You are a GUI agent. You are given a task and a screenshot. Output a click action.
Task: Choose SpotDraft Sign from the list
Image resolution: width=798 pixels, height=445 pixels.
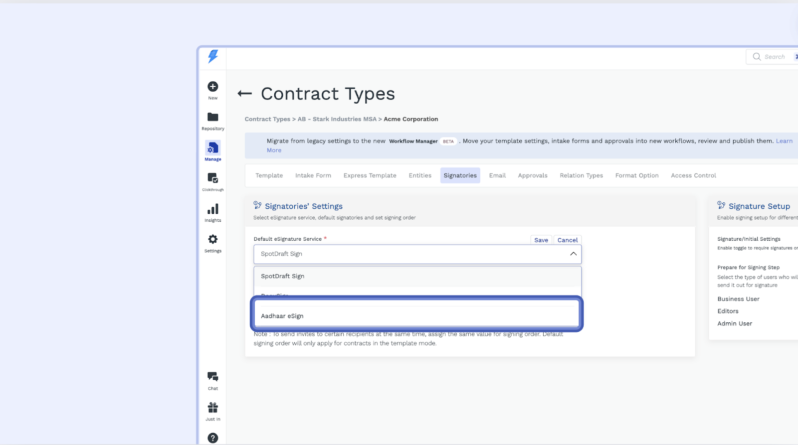pyautogui.click(x=417, y=276)
